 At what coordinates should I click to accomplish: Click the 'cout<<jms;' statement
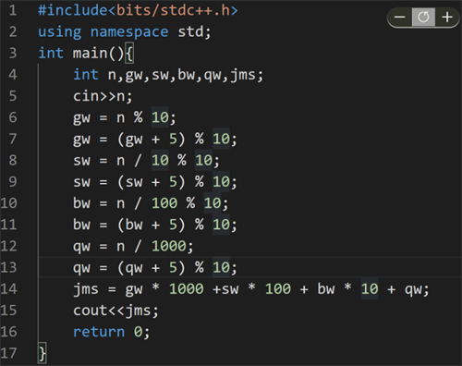[115, 311]
